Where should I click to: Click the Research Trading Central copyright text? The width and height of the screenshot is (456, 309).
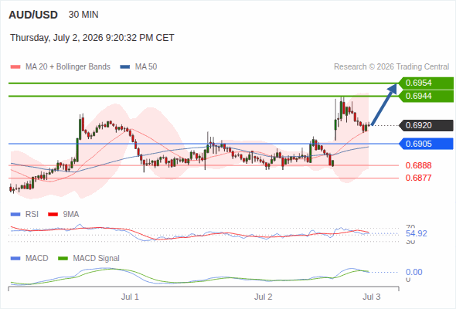tap(391, 67)
